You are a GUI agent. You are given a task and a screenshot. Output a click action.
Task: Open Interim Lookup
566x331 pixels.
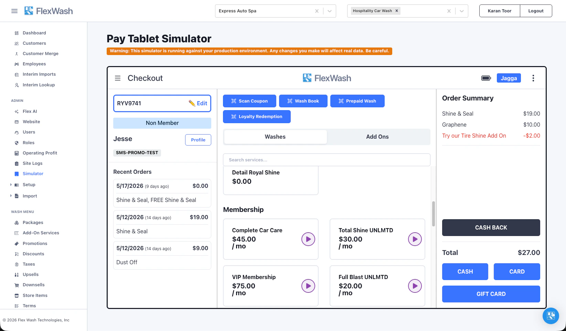[39, 85]
